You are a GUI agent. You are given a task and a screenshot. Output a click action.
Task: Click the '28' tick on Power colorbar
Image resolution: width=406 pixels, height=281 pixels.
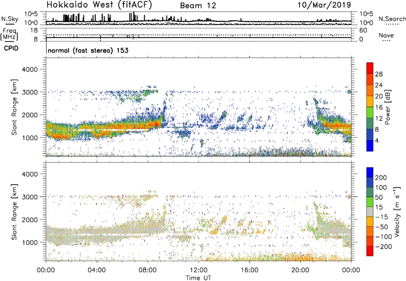pyautogui.click(x=379, y=74)
